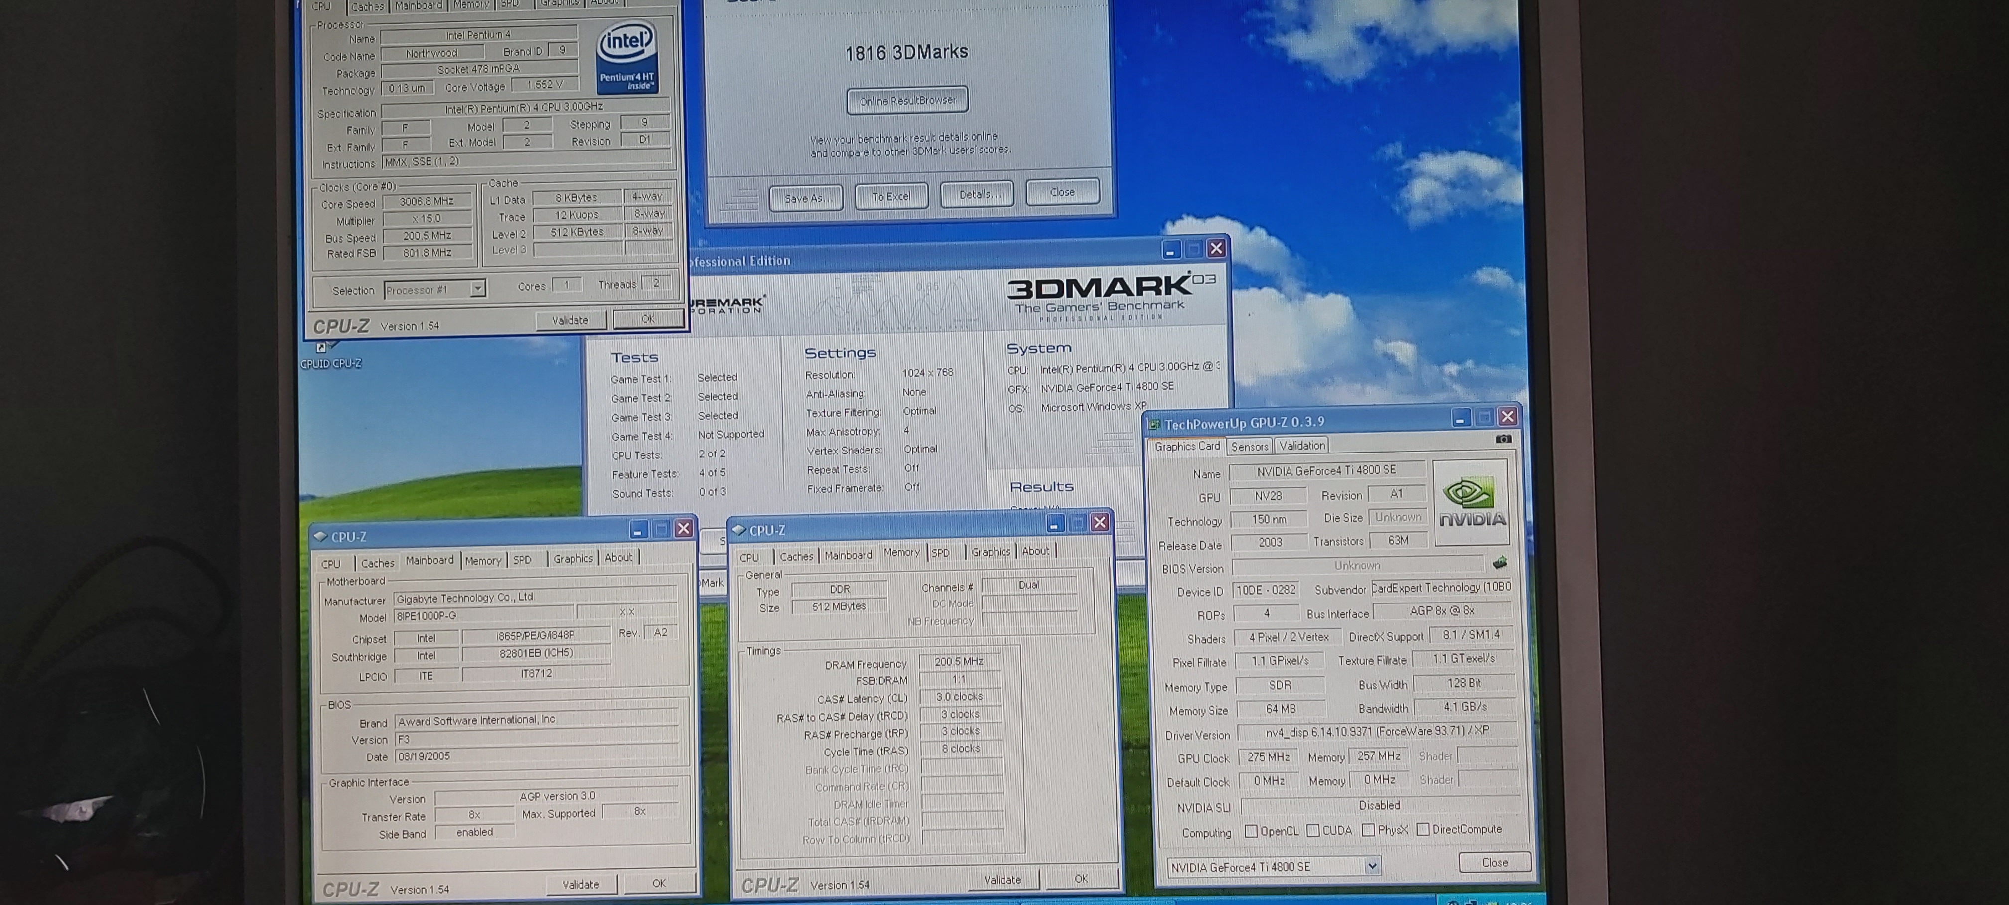Open the Caches tab in CPU-Z Mainboard window
Viewport: 2009px width, 905px height.
tap(378, 563)
